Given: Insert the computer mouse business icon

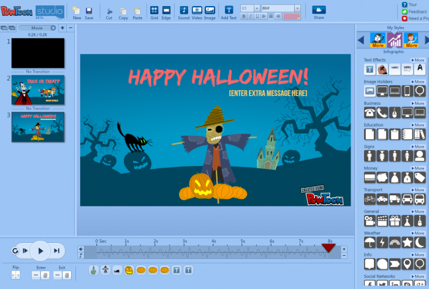Looking at the screenshot, I should [x=395, y=113].
